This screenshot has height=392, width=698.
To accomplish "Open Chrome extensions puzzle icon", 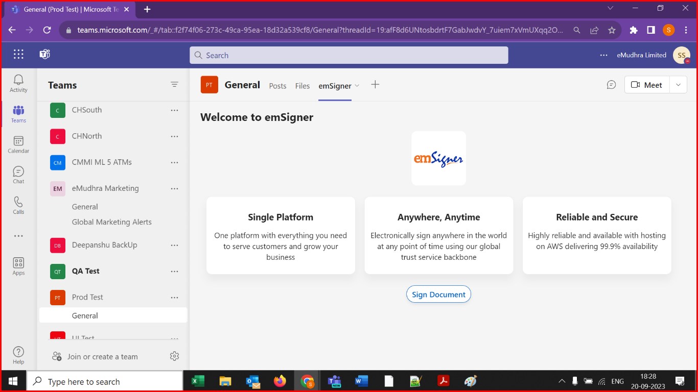I will 634,30.
